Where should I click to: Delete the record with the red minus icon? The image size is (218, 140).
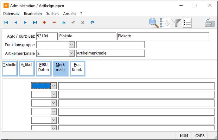[x=54, y=22]
